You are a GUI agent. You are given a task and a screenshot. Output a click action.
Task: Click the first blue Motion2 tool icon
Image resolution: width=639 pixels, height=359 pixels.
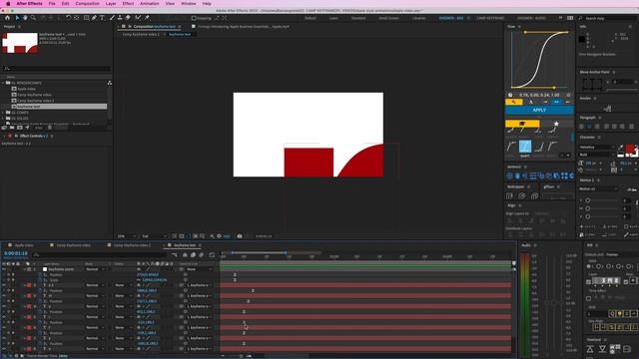pos(509,176)
